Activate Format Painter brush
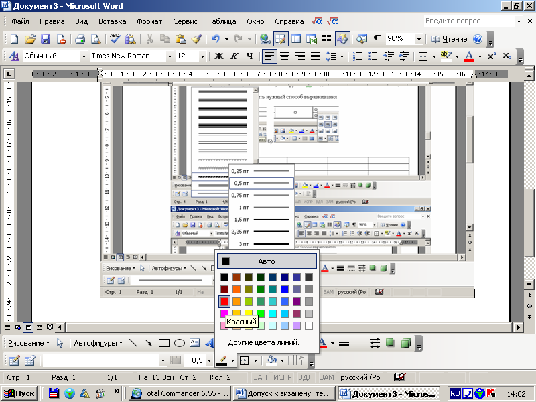This screenshot has height=402, width=536. (x=196, y=39)
